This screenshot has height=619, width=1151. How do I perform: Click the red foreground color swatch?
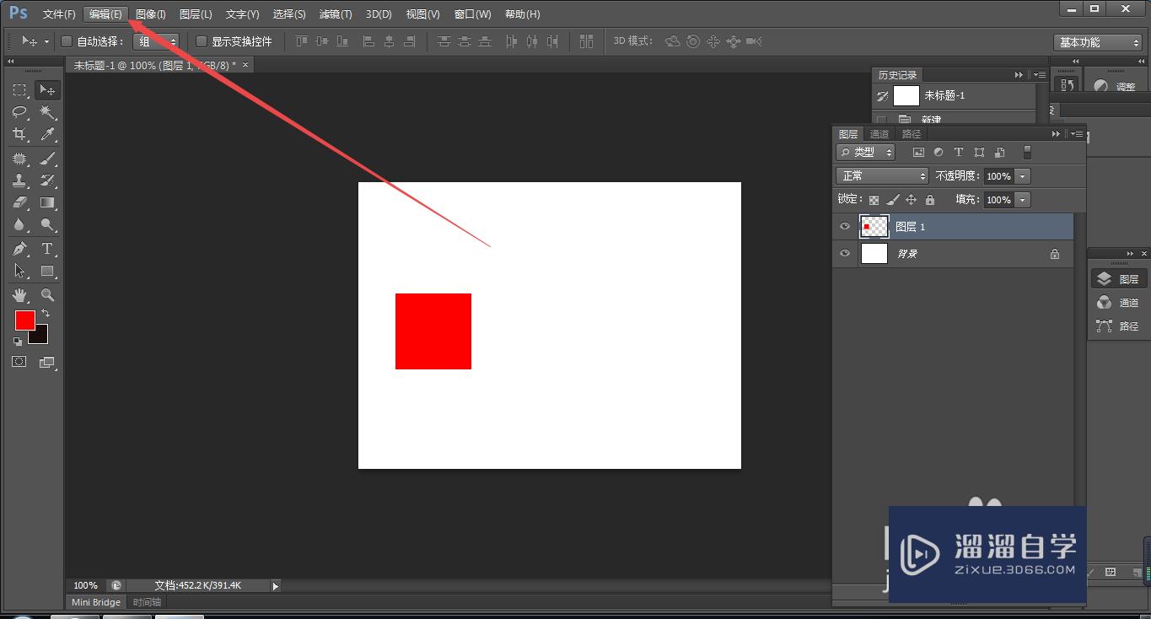(x=24, y=320)
